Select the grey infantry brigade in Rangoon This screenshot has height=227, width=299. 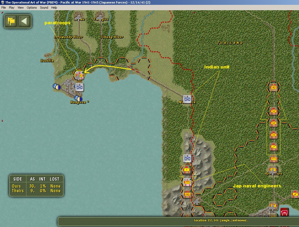tap(80, 87)
